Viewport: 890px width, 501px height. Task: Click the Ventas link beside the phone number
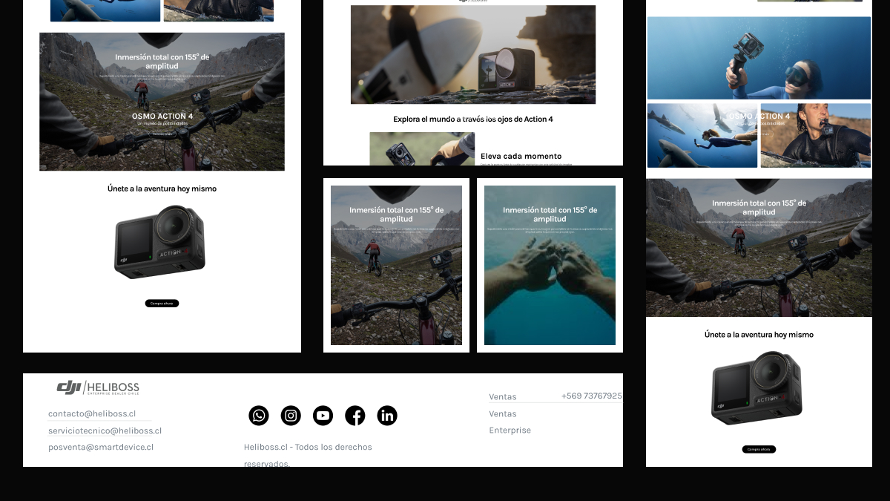503,396
